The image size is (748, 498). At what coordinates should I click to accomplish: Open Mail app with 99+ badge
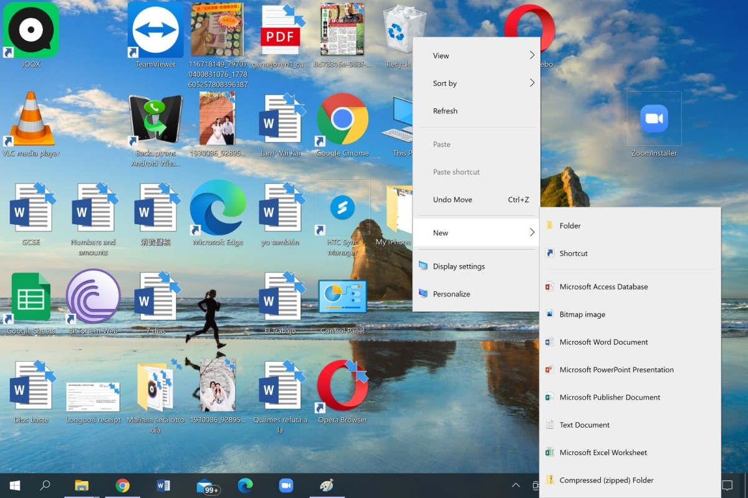[x=207, y=486]
